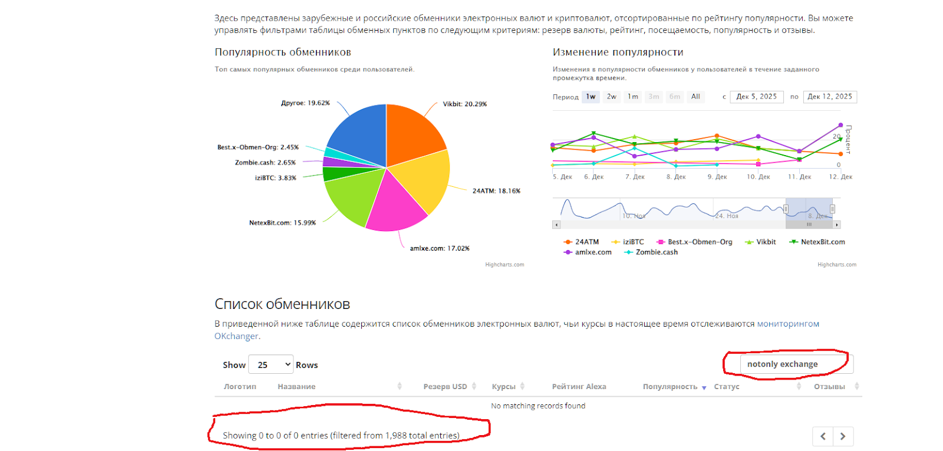Screen dimensions: 943x451
Task: Select the 1w period button
Action: pos(591,97)
